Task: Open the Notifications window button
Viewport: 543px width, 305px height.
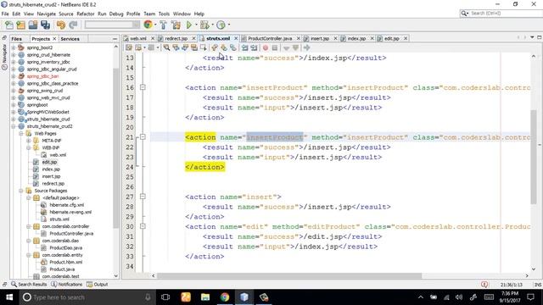Action: 67,285
